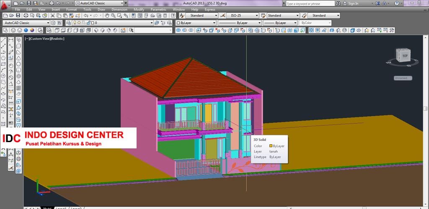Open the text style Standard dropdown

(216, 15)
